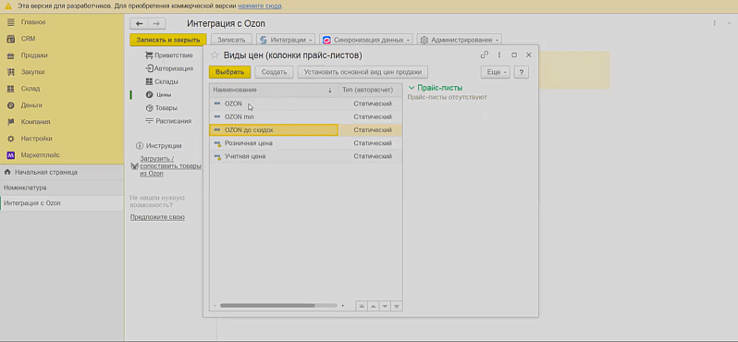Click the forward navigation arrow
Viewport: 738px width, 342px height.
click(156, 23)
